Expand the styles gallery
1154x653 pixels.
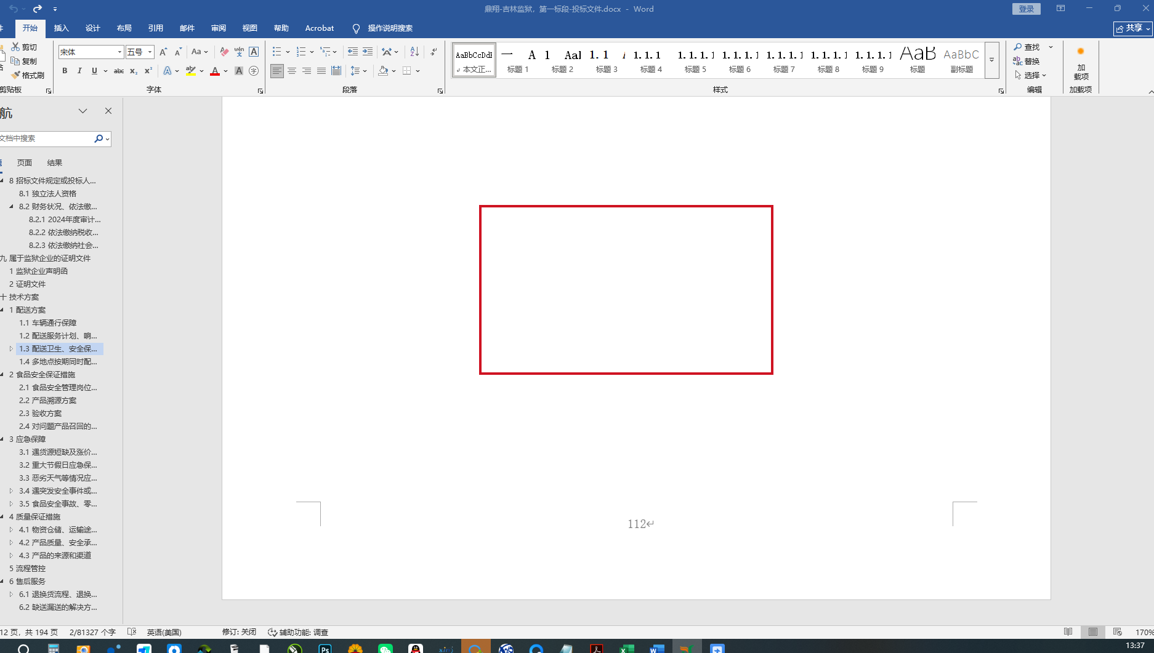coord(991,60)
